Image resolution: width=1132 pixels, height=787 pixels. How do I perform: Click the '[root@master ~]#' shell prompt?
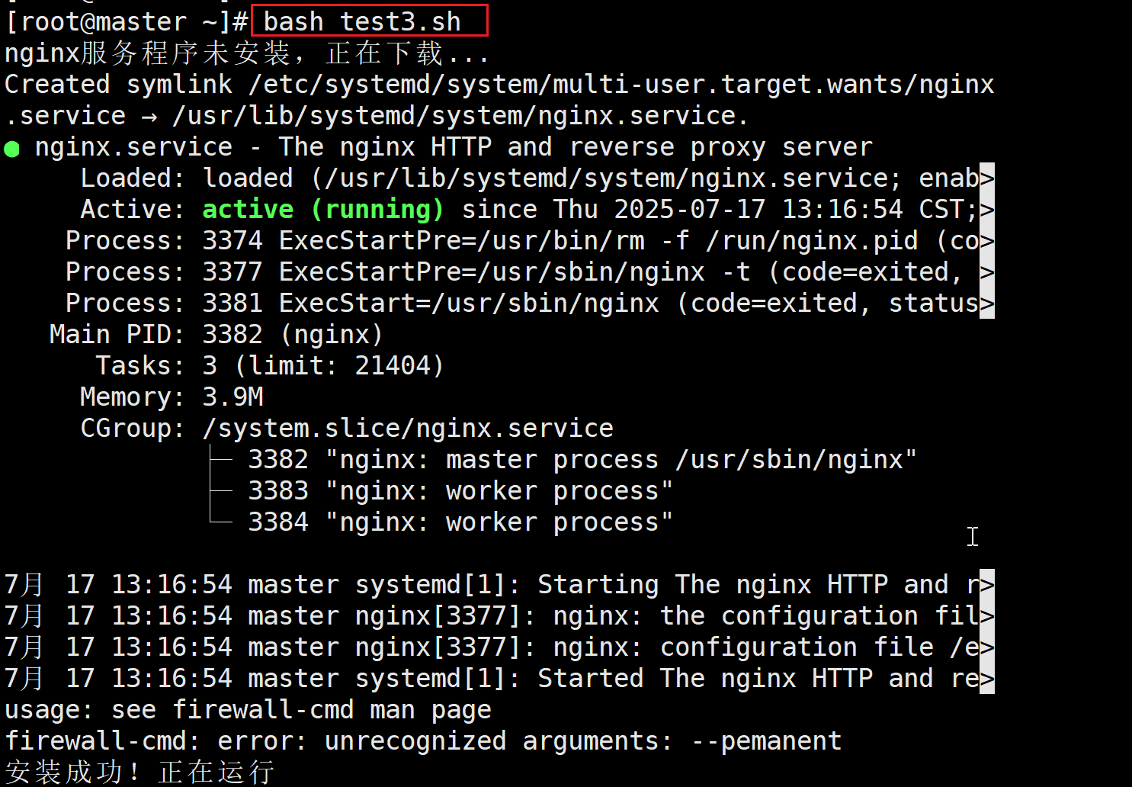pyautogui.click(x=127, y=22)
